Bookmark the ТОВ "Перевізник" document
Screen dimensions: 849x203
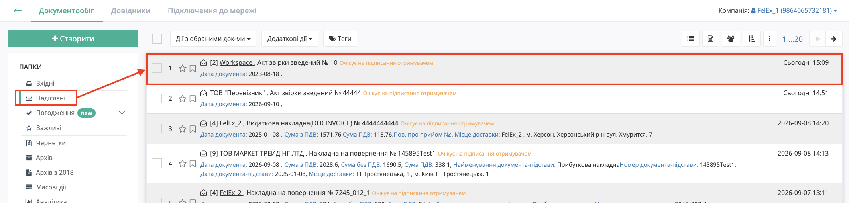tap(193, 99)
